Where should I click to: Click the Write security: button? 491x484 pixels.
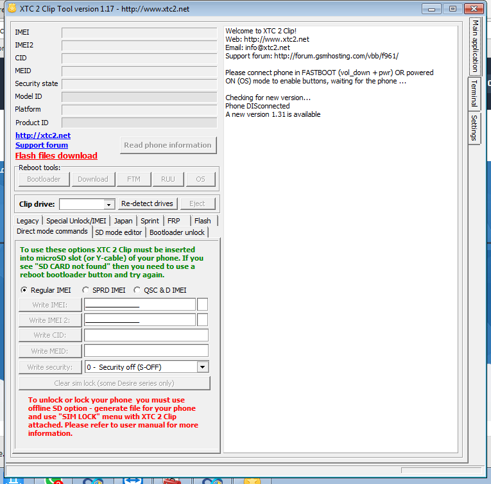(x=50, y=367)
